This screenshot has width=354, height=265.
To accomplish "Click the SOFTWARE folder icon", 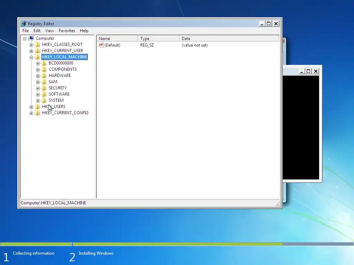I will (44, 94).
